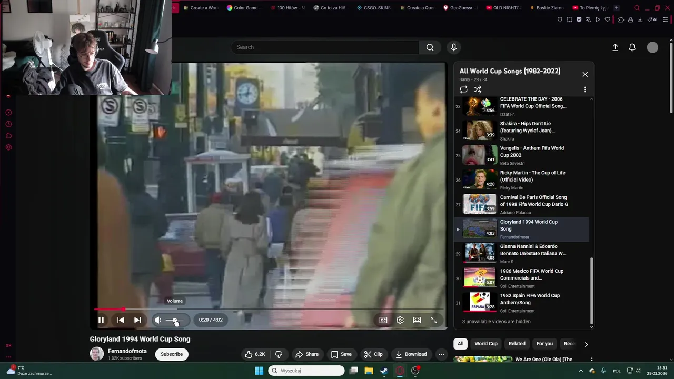Select 1982 Spain FIFA World Cup Anthem
The width and height of the screenshot is (674, 379).
point(521,303)
